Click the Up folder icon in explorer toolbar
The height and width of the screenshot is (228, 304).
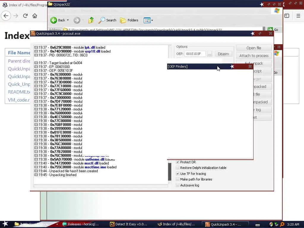[x=91, y=20]
